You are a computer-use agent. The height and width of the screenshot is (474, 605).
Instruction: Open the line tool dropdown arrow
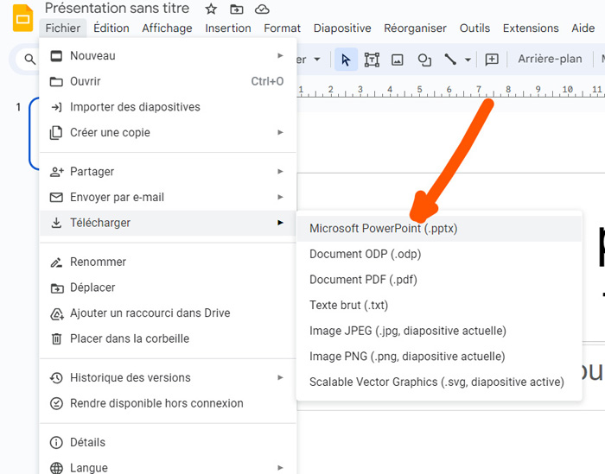tap(468, 60)
